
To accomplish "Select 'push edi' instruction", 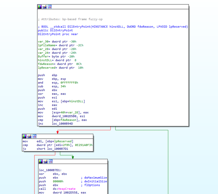I will point(48,109).
